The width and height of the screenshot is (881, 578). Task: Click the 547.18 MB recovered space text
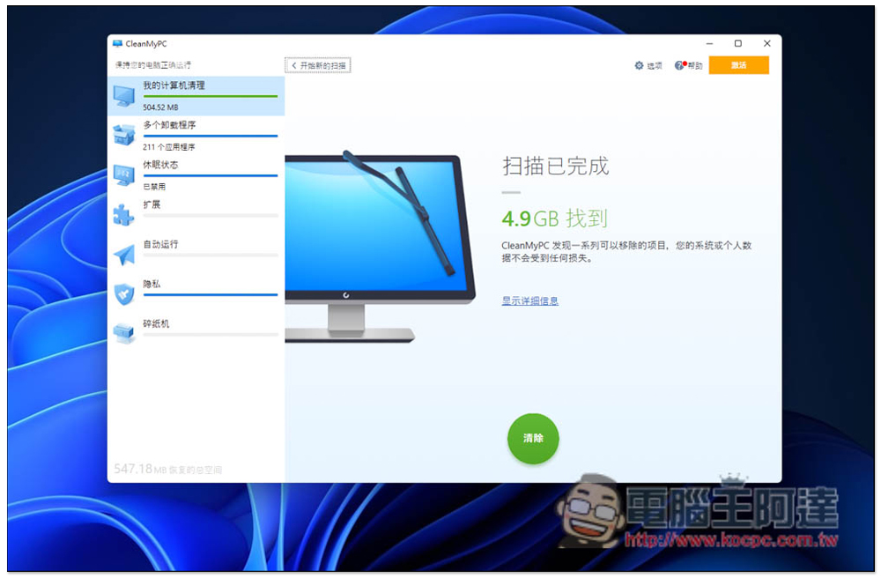pyautogui.click(x=167, y=469)
